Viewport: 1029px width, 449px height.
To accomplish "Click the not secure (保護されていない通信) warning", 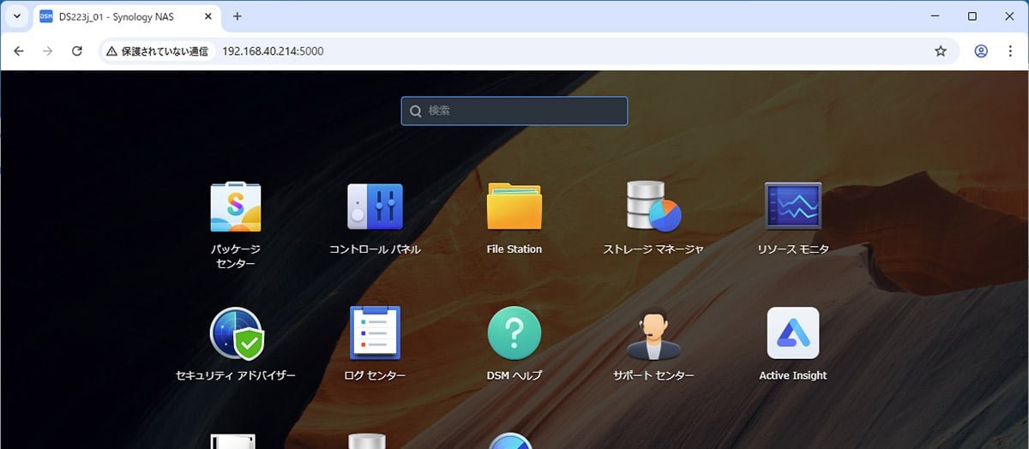I will (x=157, y=51).
